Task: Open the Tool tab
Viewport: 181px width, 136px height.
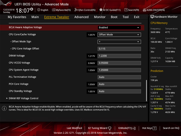Action: [x=126, y=17]
